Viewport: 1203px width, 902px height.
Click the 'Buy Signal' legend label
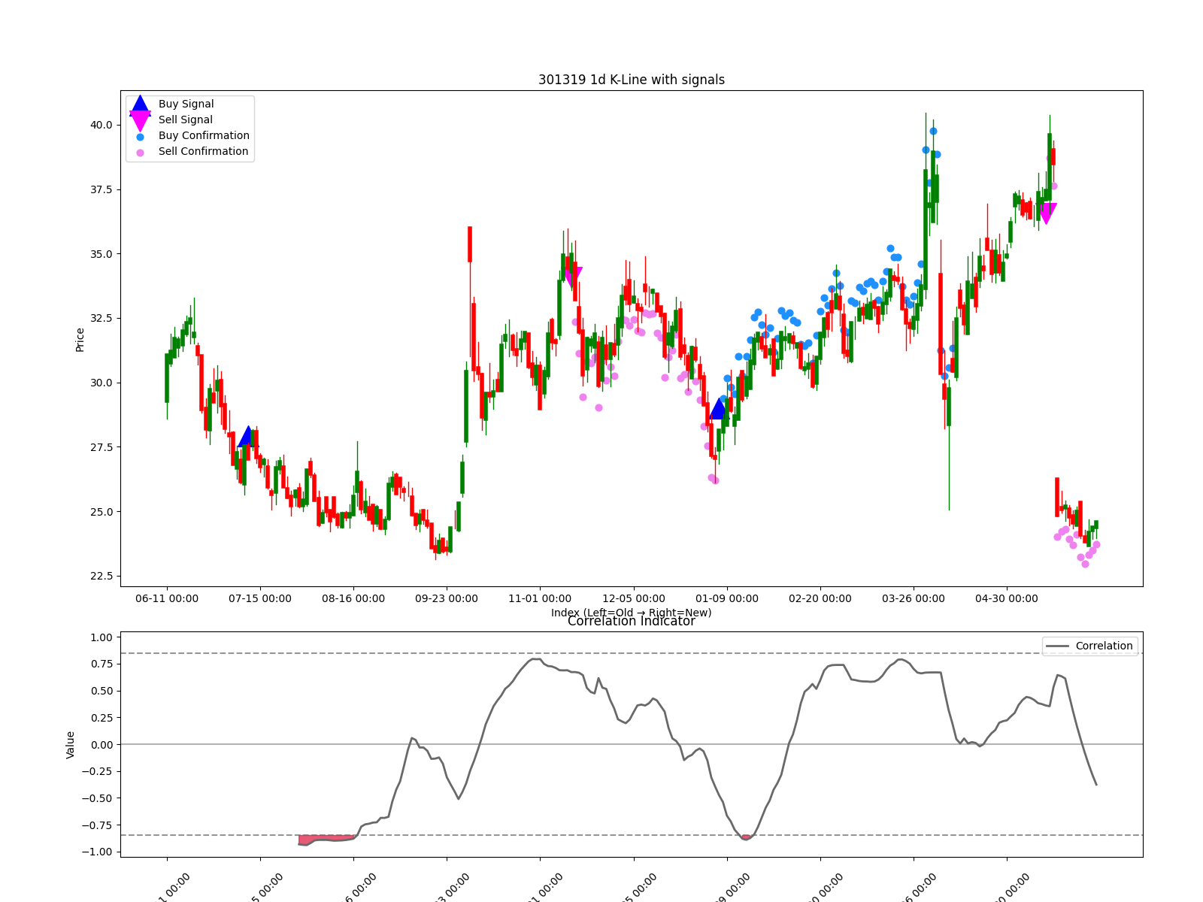186,104
